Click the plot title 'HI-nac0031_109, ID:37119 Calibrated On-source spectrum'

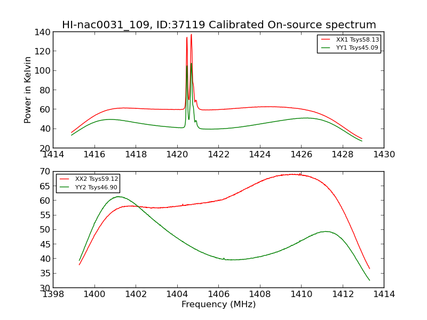[219, 25]
